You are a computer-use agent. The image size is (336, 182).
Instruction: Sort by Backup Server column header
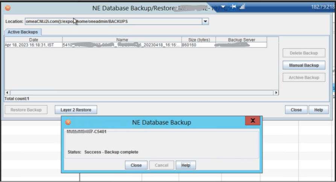[x=242, y=40]
